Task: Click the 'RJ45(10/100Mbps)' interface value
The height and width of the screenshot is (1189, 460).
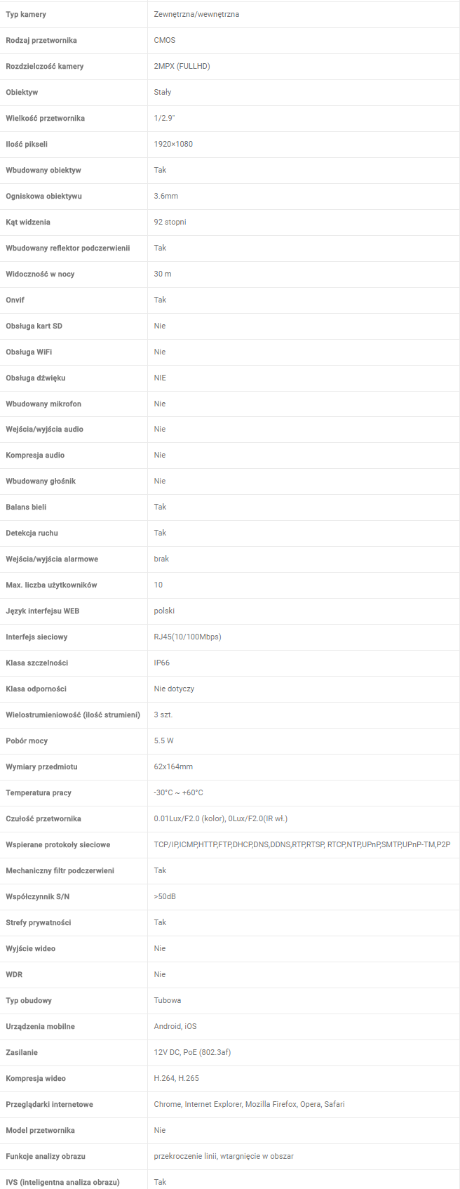Action: click(x=187, y=637)
